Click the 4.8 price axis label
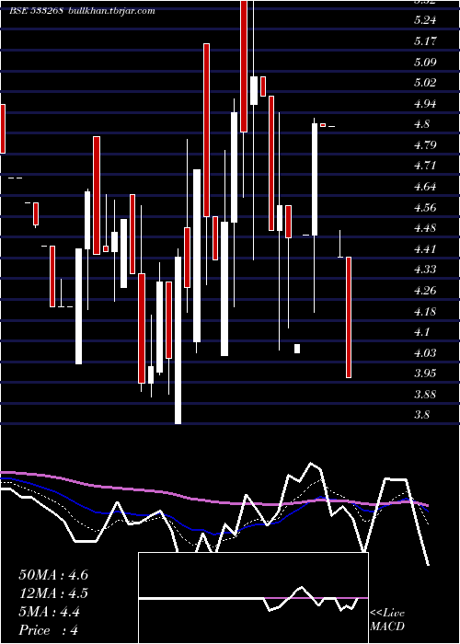The width and height of the screenshot is (460, 644). 422,124
